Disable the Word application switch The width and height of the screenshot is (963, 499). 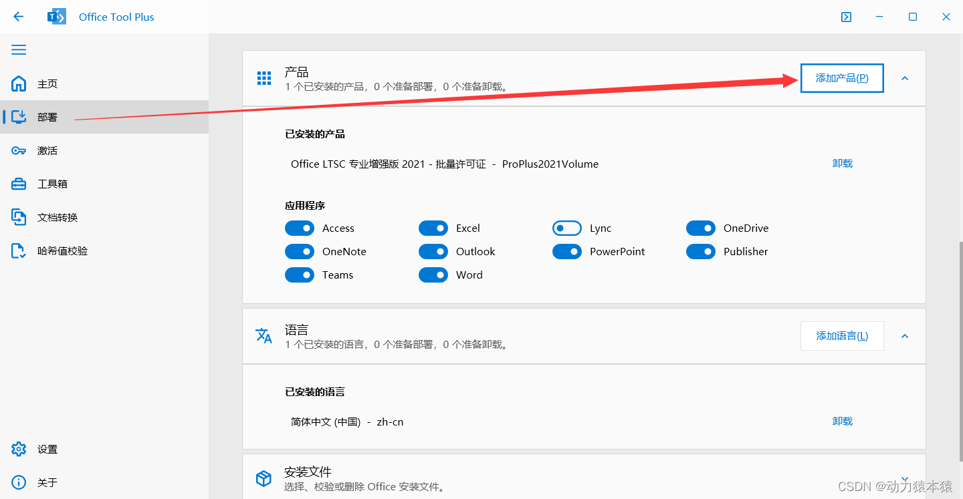433,275
